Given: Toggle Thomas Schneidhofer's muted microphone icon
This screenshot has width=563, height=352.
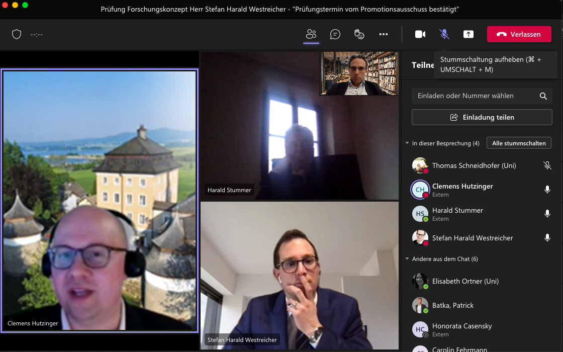Looking at the screenshot, I should 547,165.
